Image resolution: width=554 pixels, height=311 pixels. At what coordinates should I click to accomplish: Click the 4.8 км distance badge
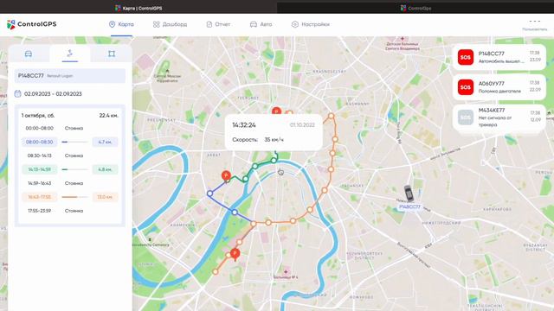(105, 169)
